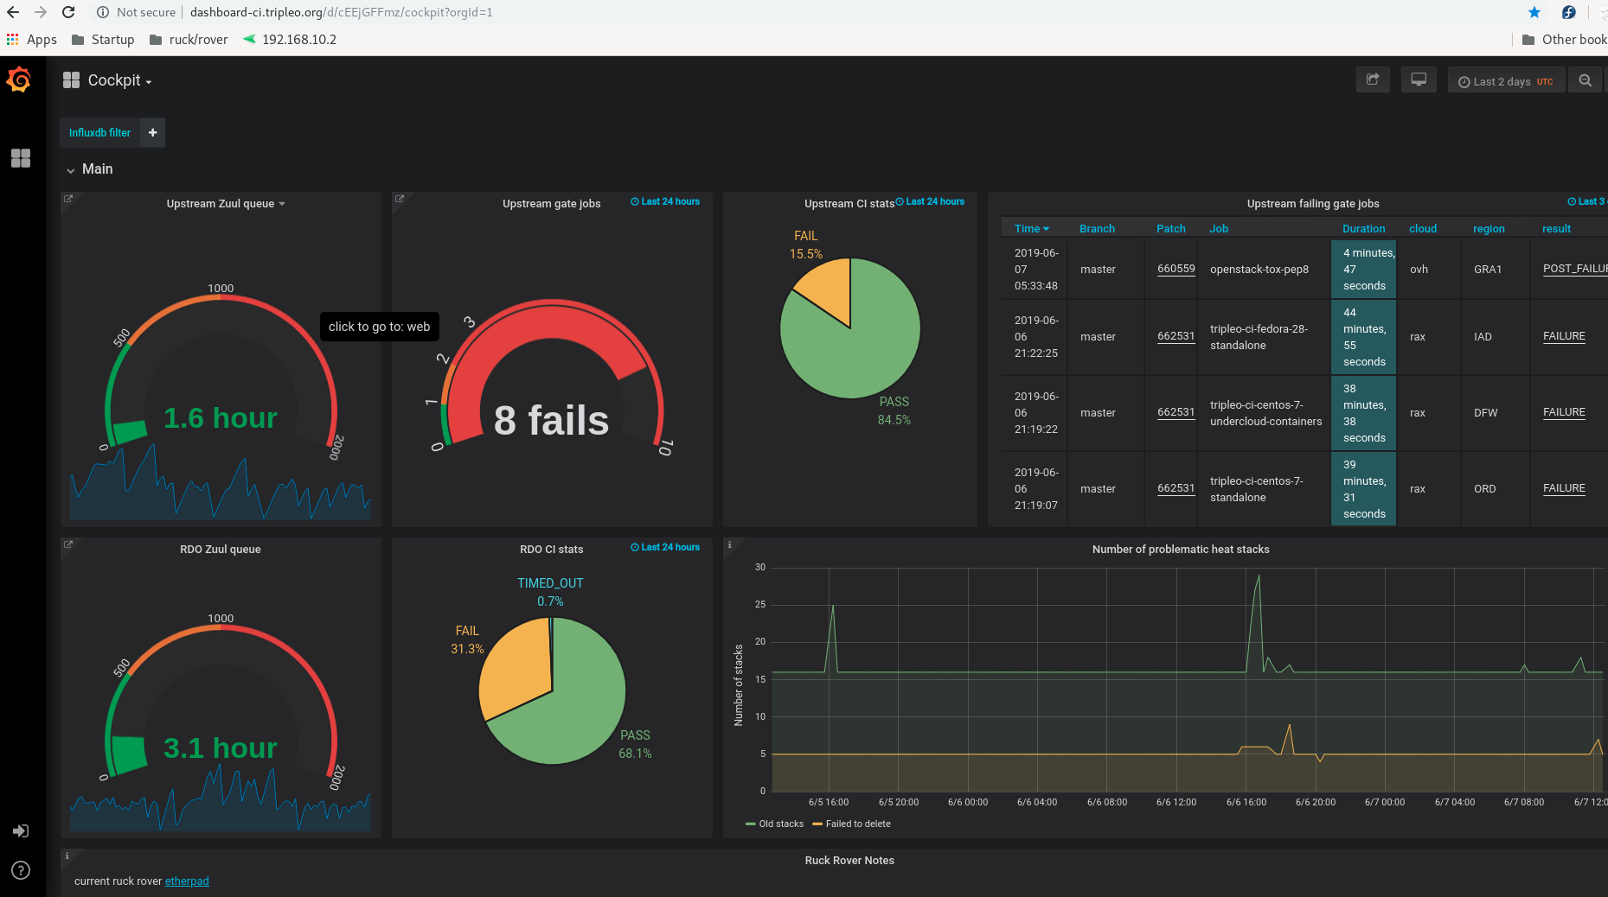Toggle TV view mode monitor icon
1608x897 pixels.
tap(1419, 80)
